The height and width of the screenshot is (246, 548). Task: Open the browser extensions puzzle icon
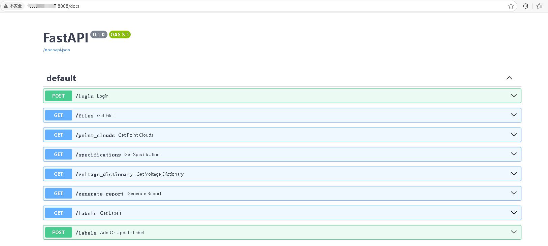[525, 6]
